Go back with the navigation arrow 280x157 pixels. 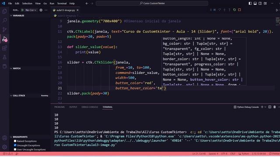[87, 3]
